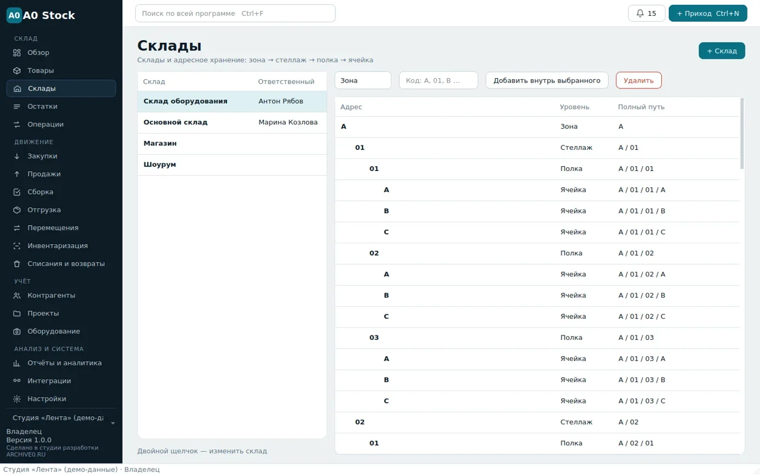Focus the global search field
The image size is (760, 475).
click(x=235, y=14)
